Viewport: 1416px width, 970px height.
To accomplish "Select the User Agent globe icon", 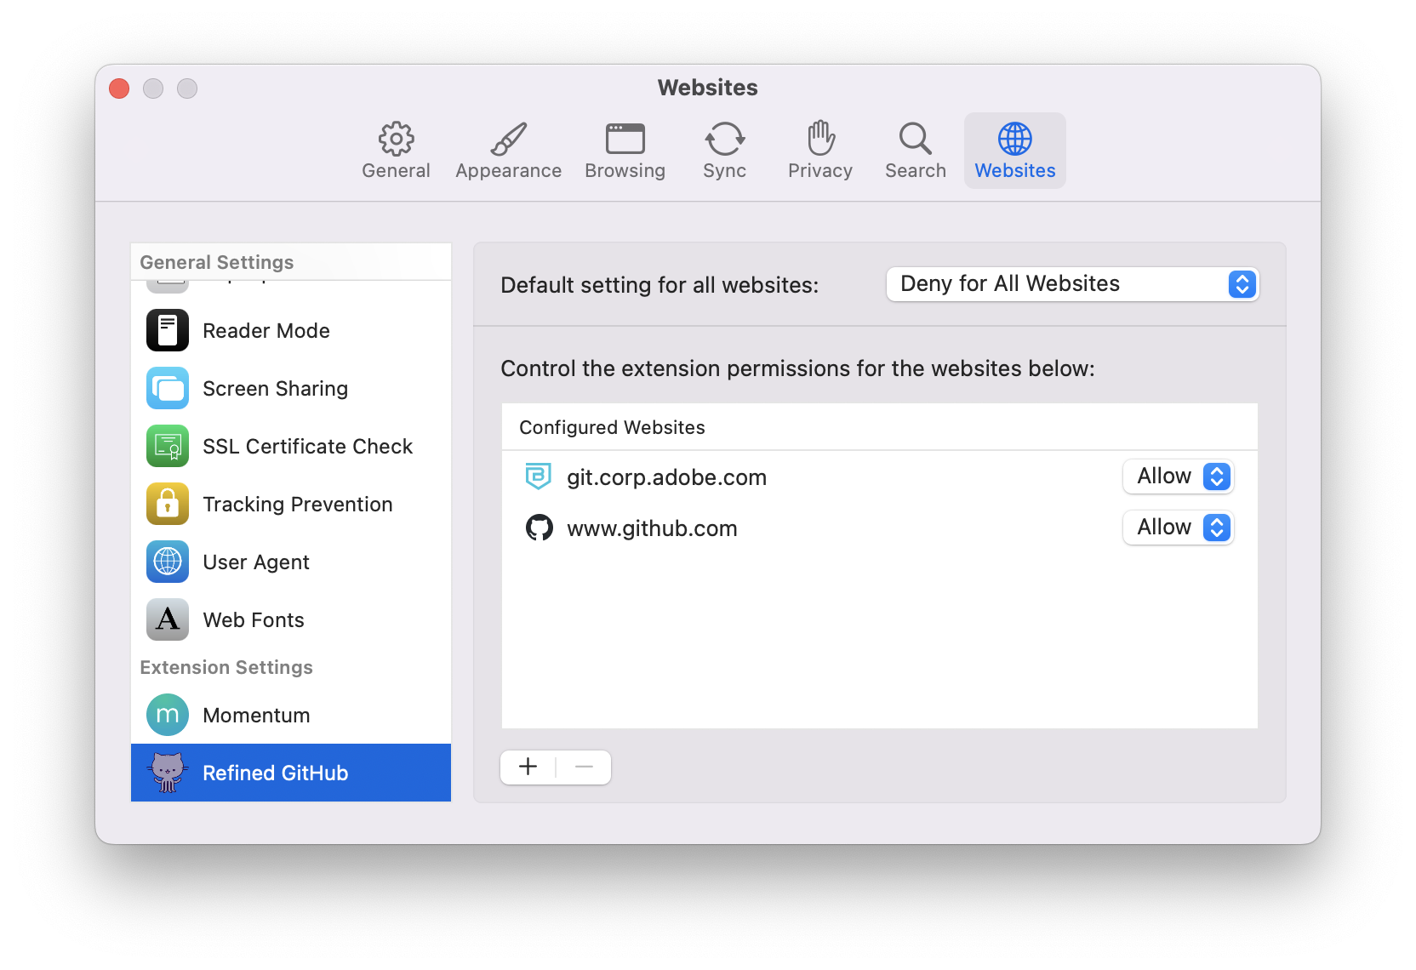I will pyautogui.click(x=168, y=562).
